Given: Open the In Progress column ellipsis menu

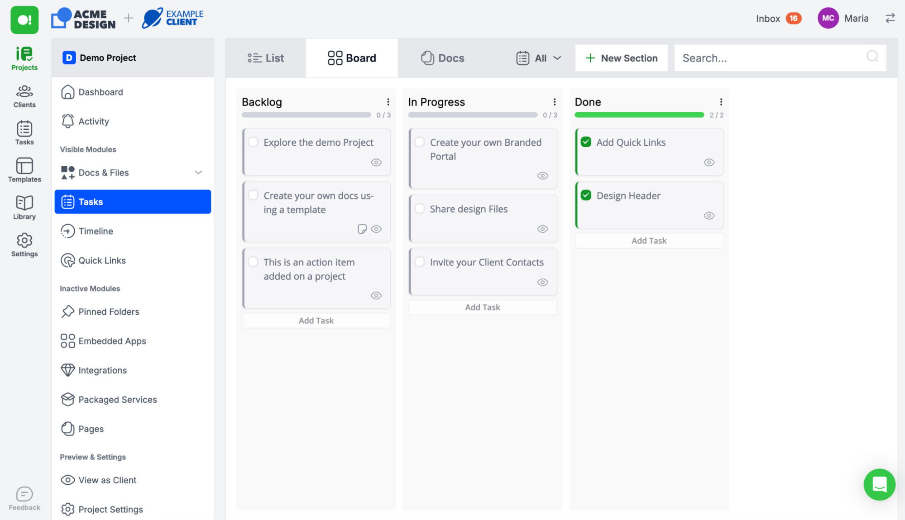Looking at the screenshot, I should pos(555,102).
